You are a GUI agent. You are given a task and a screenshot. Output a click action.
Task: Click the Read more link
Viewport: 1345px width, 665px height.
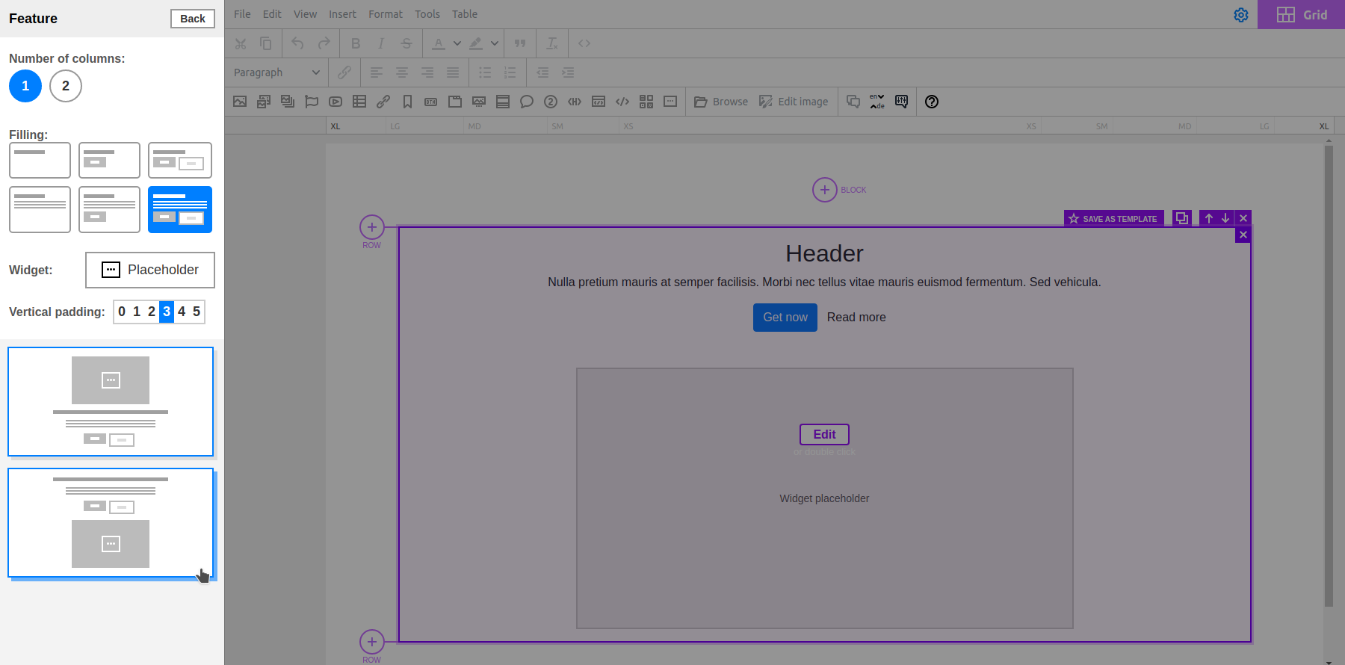856,318
